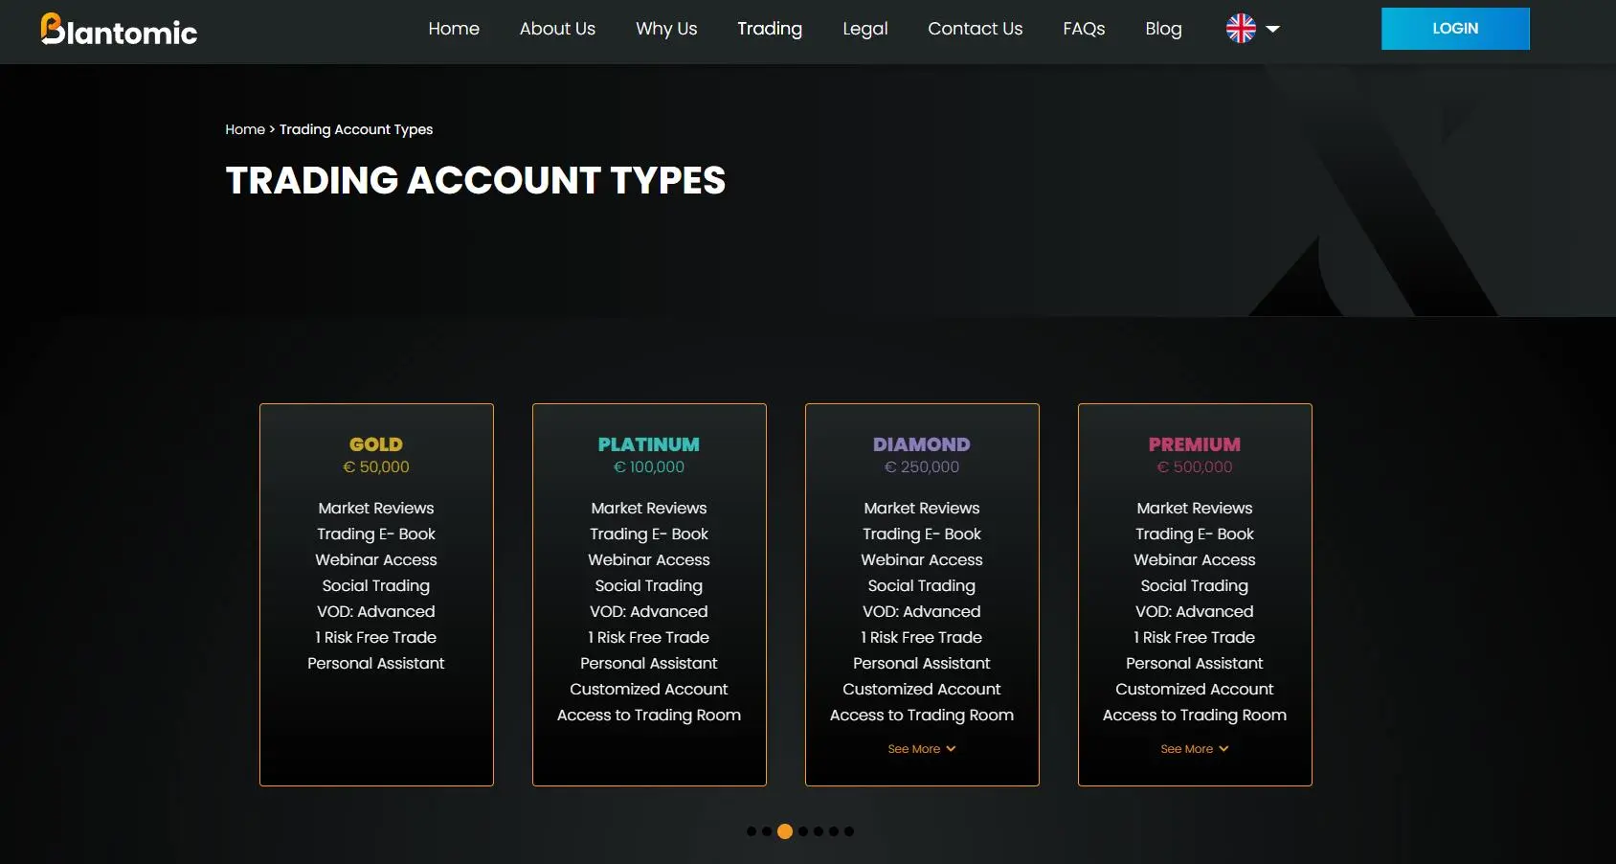Screen dimensions: 1616x864
Task: Follow the Home breadcrumb link
Action: coord(245,129)
